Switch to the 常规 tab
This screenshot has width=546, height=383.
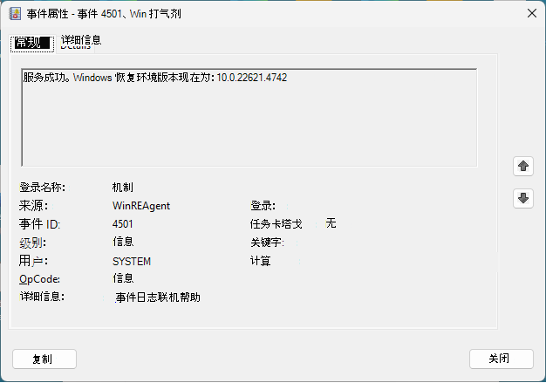click(x=32, y=43)
